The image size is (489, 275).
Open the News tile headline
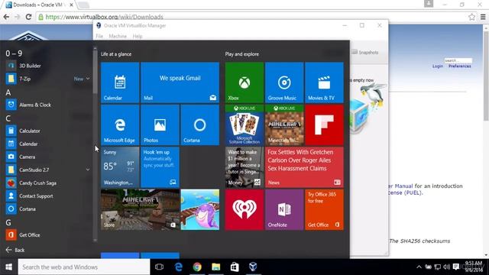(304, 167)
